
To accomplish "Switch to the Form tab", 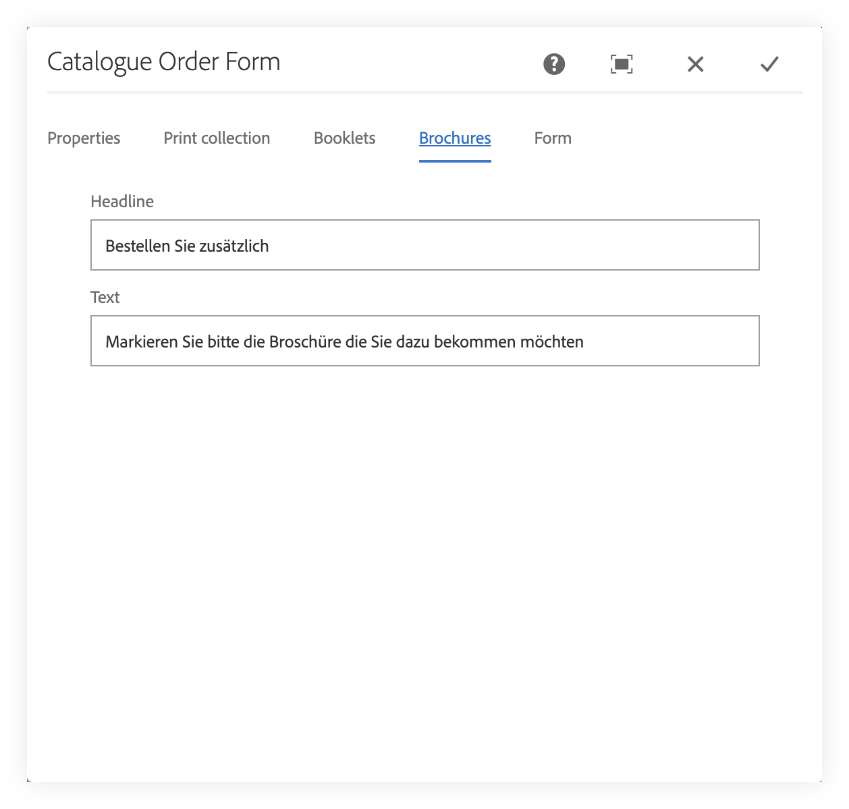I will [552, 138].
